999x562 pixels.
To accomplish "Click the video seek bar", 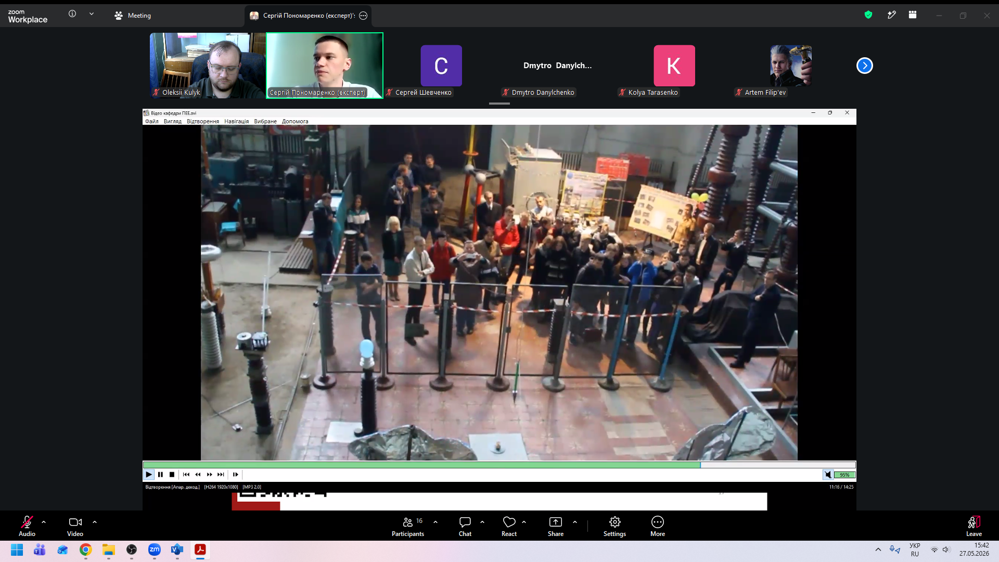I will pos(499,465).
